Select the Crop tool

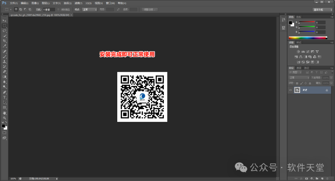click(x=4, y=41)
